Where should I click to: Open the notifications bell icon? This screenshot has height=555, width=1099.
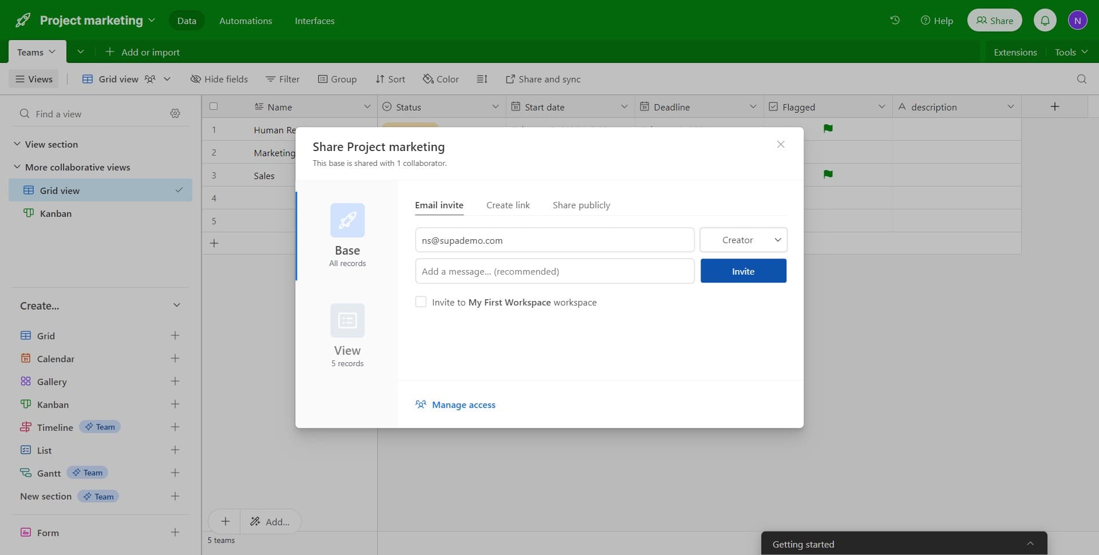[1045, 21]
